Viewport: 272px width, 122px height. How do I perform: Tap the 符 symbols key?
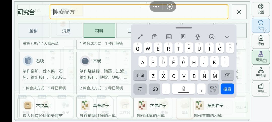tap(140, 89)
